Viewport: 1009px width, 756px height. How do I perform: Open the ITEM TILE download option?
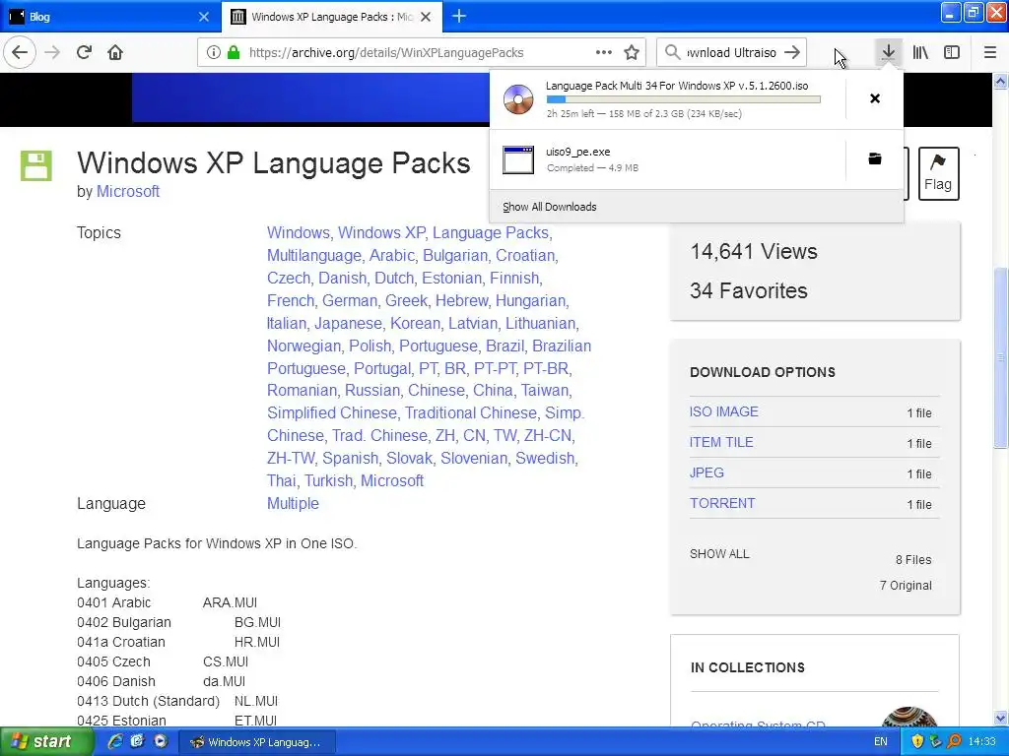point(721,442)
